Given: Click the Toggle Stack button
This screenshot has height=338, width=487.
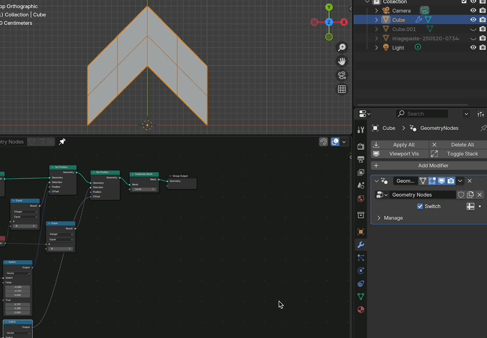Looking at the screenshot, I should [x=458, y=154].
